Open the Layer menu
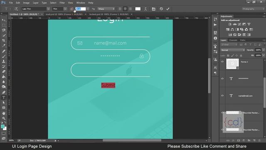This screenshot has width=266, height=150. [35, 3]
